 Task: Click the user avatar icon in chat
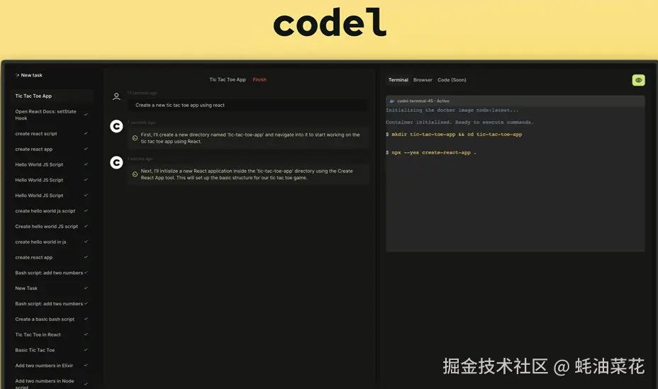(117, 97)
